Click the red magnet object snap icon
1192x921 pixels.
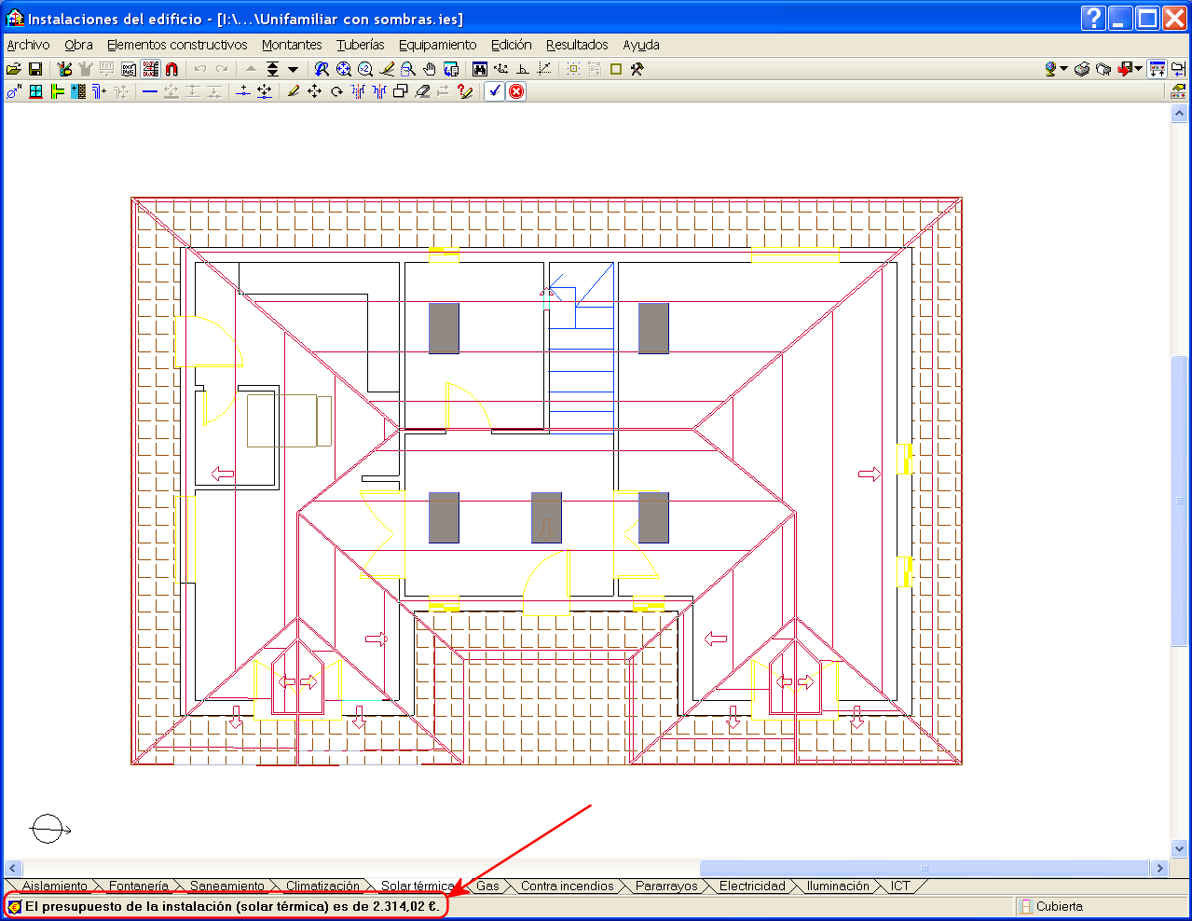[x=171, y=69]
